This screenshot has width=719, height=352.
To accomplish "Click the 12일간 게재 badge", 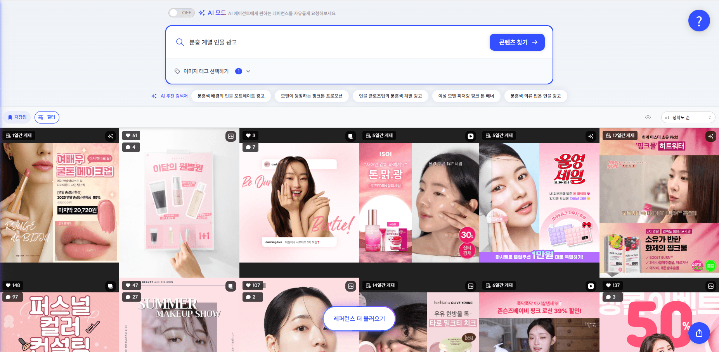I will [620, 136].
